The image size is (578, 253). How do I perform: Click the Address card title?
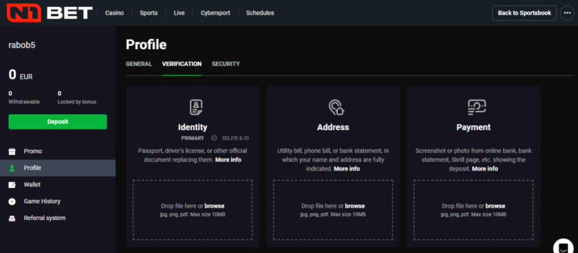tap(333, 128)
